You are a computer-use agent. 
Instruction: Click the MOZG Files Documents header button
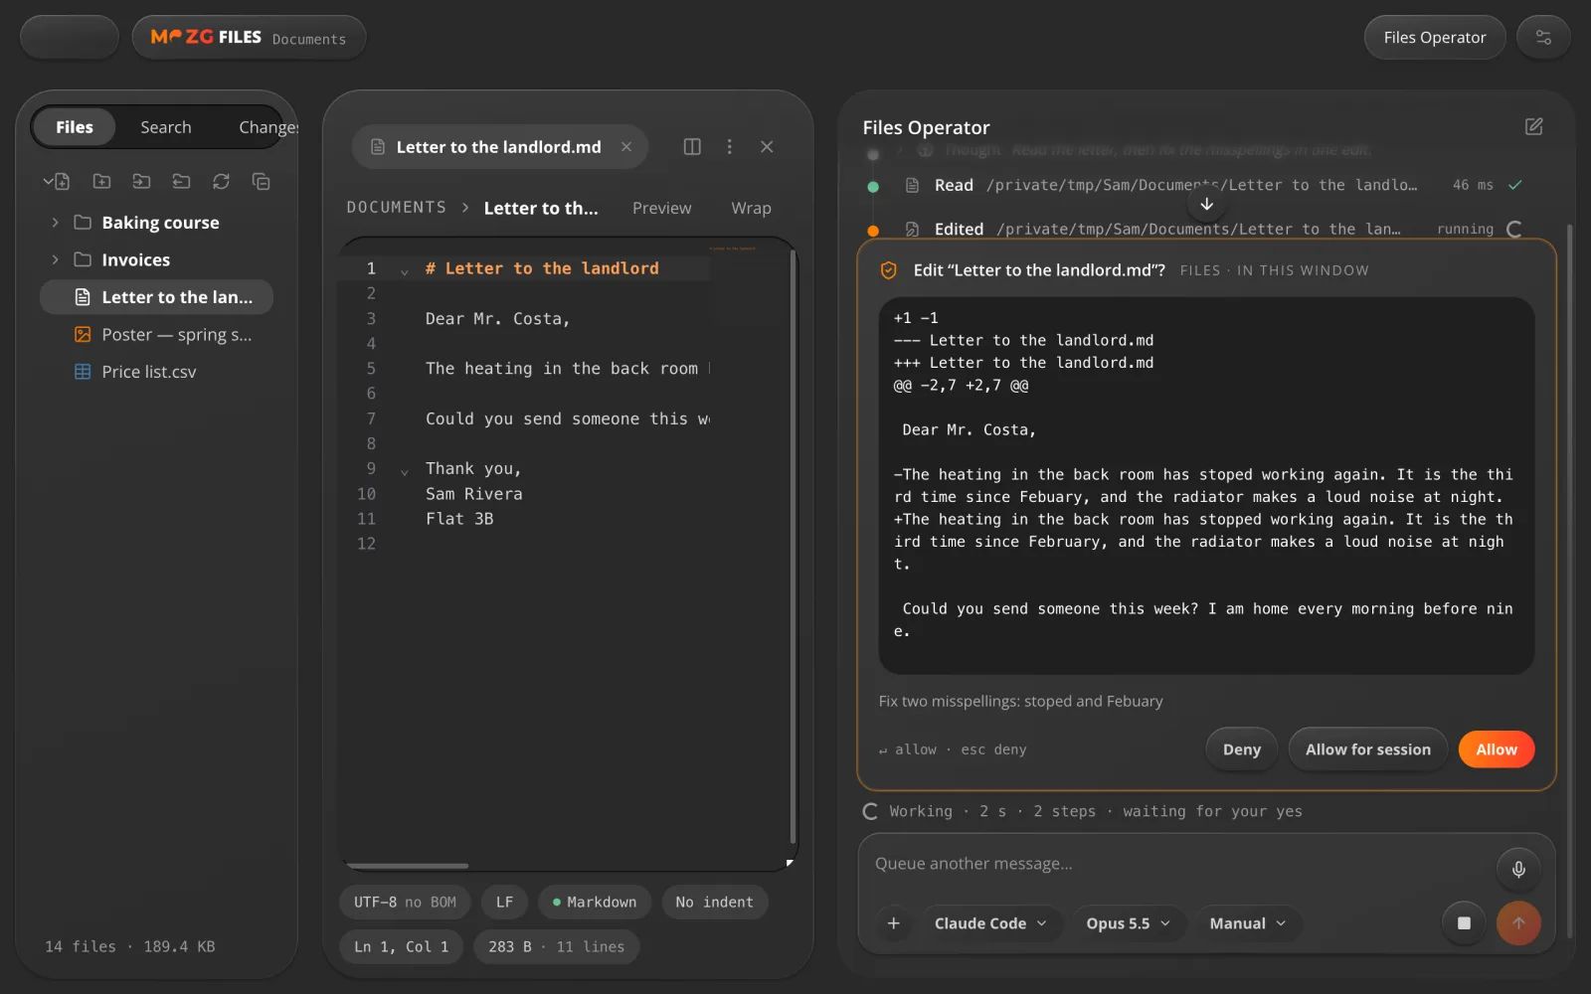click(249, 37)
